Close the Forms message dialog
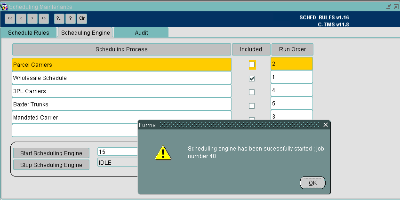Image resolution: width=400 pixels, height=200 pixels. pos(326,125)
